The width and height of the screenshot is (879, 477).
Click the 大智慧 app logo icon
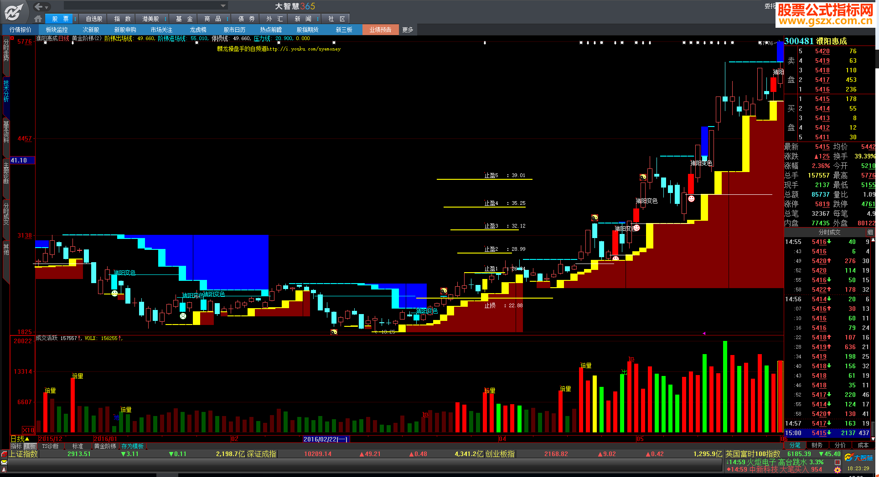pos(14,12)
